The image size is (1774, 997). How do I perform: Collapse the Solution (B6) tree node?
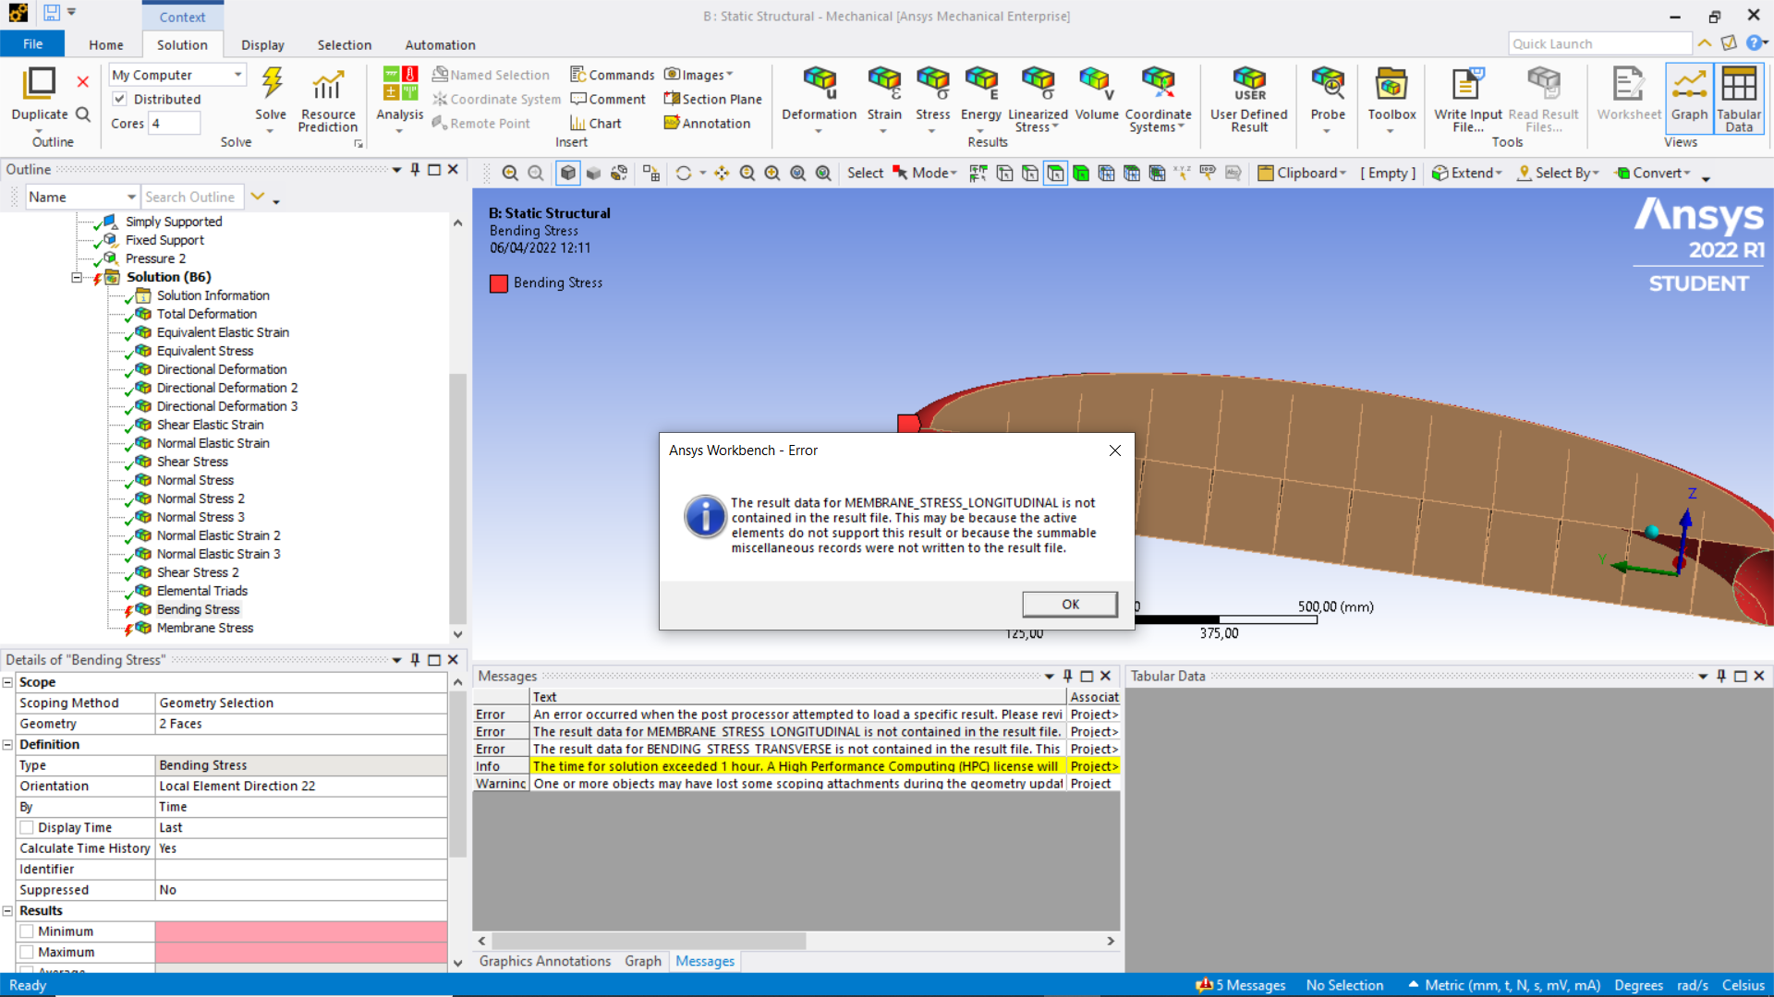(x=77, y=277)
